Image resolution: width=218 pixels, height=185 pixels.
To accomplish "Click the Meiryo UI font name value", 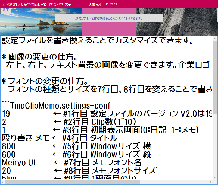I will pos(19,162).
